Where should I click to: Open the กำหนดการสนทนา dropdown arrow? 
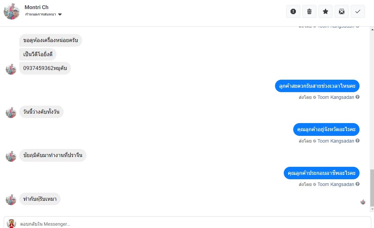coord(60,14)
